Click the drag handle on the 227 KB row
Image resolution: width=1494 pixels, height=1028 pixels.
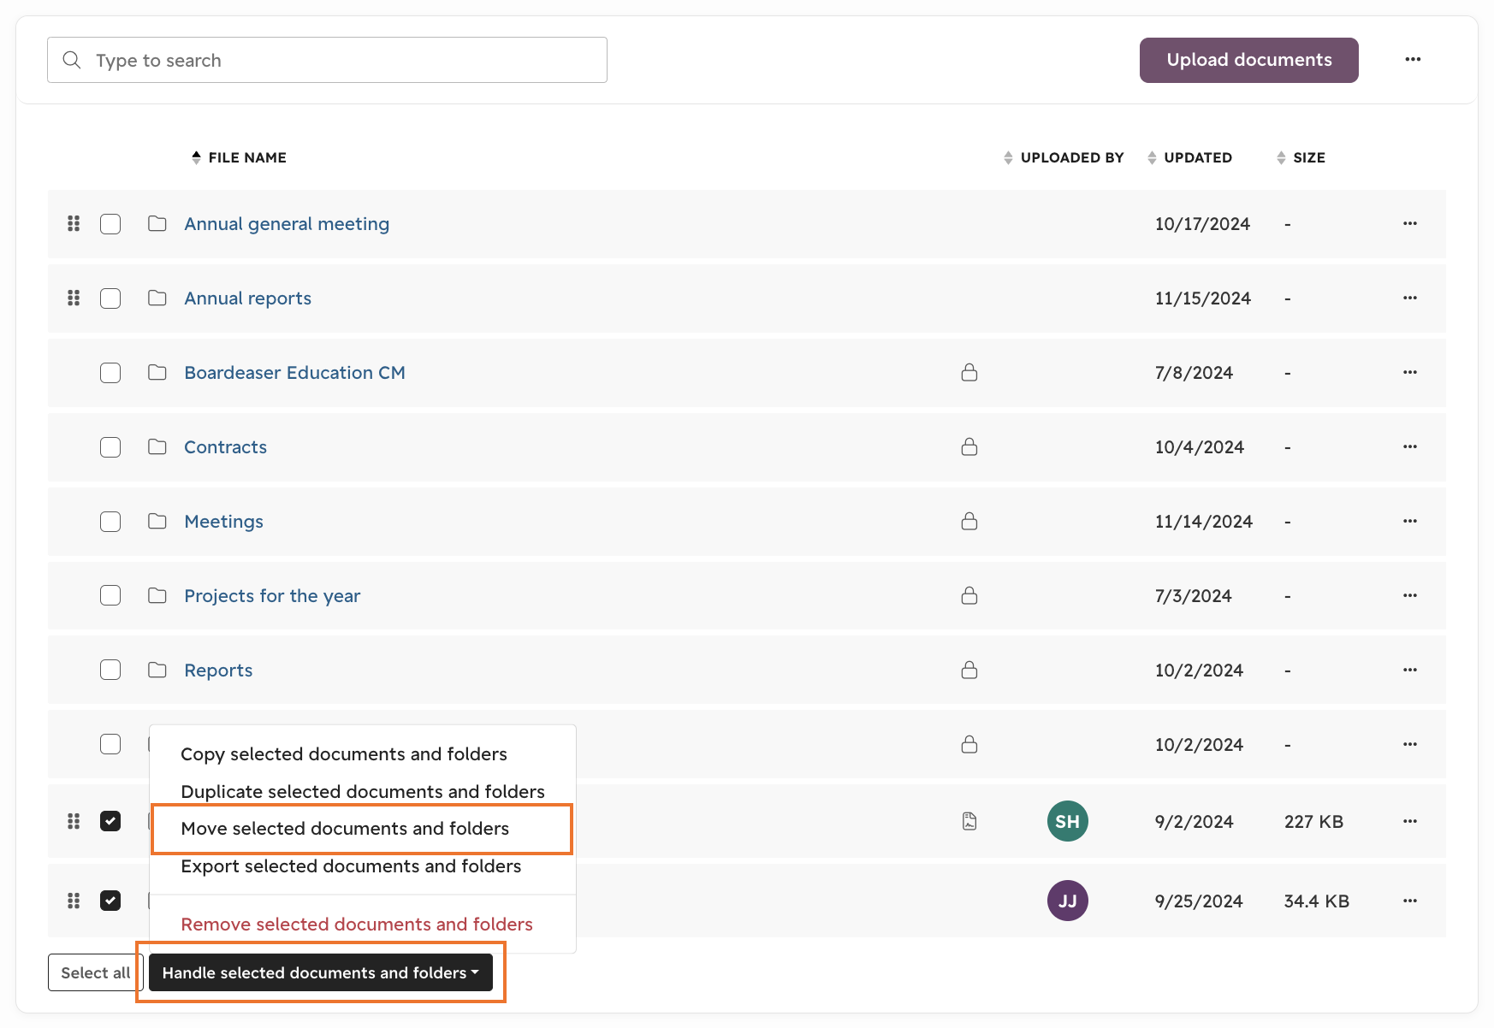(74, 822)
